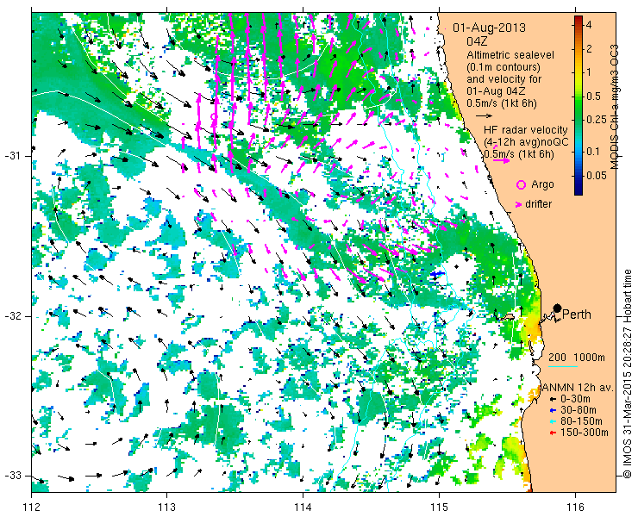Click the latitude axis label -32

pyautogui.click(x=13, y=315)
